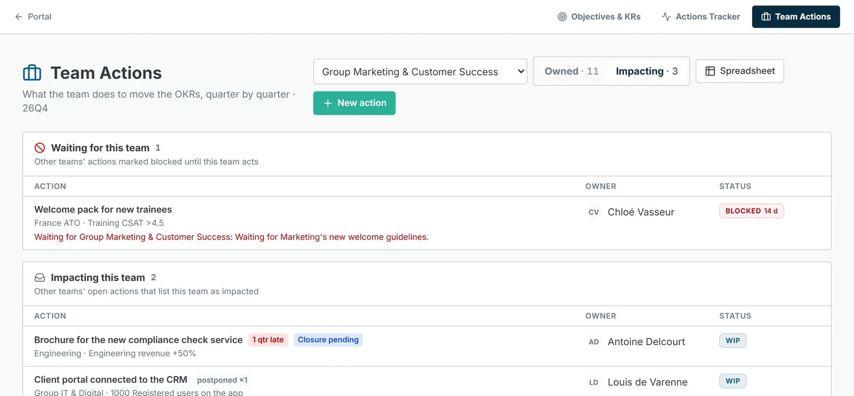Open the Welcome pack for new trainees action
This screenshot has height=396, width=854.
point(103,209)
